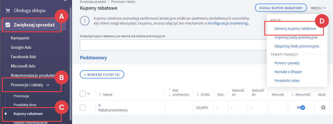Screen dimensions: 333x124
Task: Sort by the Aktywność column arrows
Action: [x=293, y=95]
